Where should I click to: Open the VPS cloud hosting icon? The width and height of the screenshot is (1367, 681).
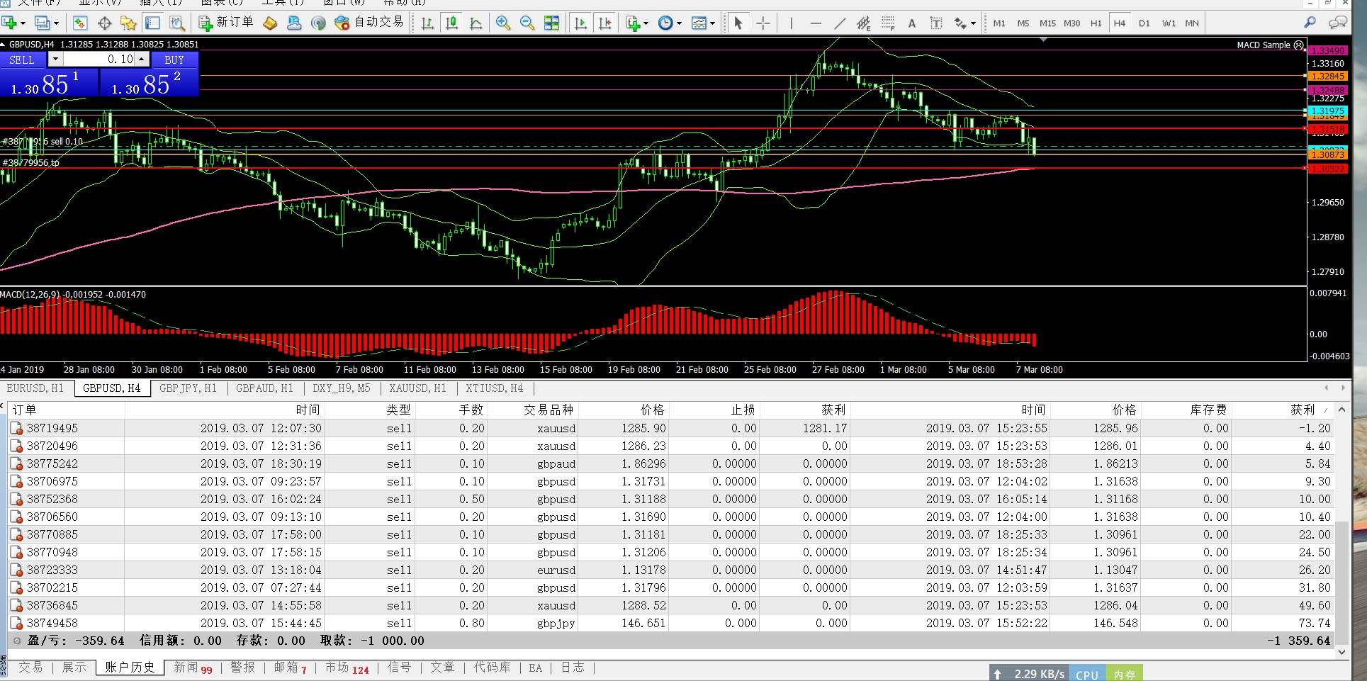(x=294, y=23)
